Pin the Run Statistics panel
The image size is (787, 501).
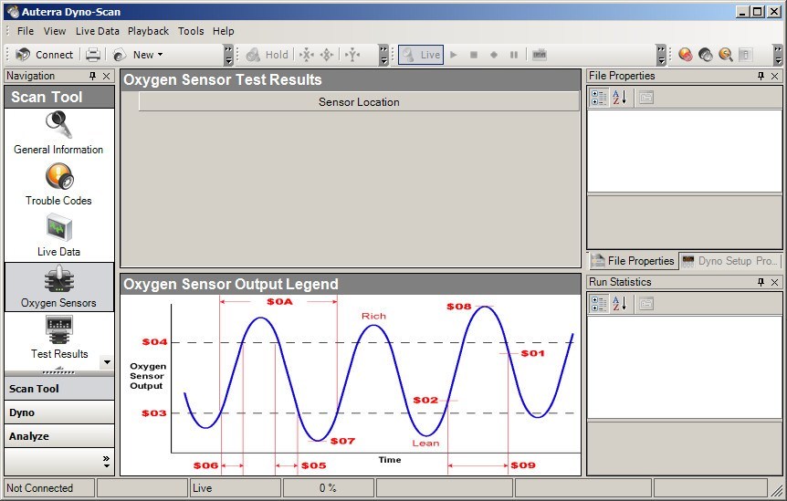click(761, 282)
